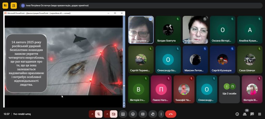265x119 pixels.
Task: Toggle the microphone mute button
Action: tap(99, 114)
